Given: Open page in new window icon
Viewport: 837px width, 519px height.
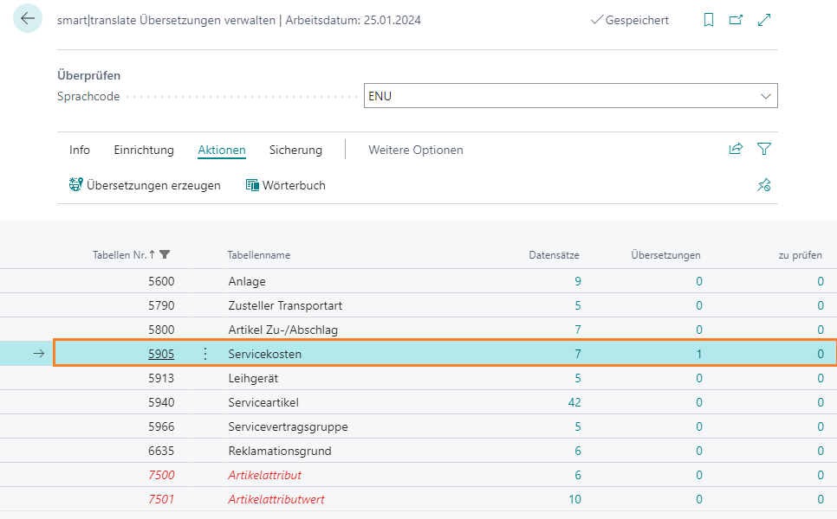Looking at the screenshot, I should pos(736,20).
